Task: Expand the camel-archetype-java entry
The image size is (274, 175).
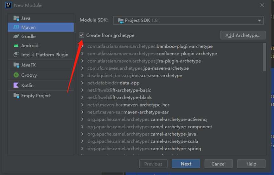Action: 82,134
